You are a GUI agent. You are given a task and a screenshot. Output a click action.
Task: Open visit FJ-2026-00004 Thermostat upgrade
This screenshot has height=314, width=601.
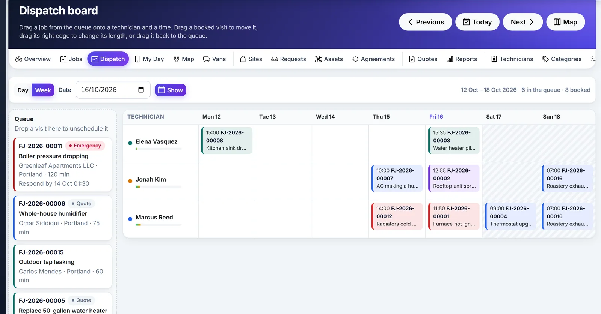(511, 216)
